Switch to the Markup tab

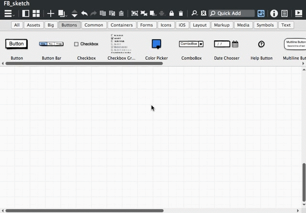[222, 25]
